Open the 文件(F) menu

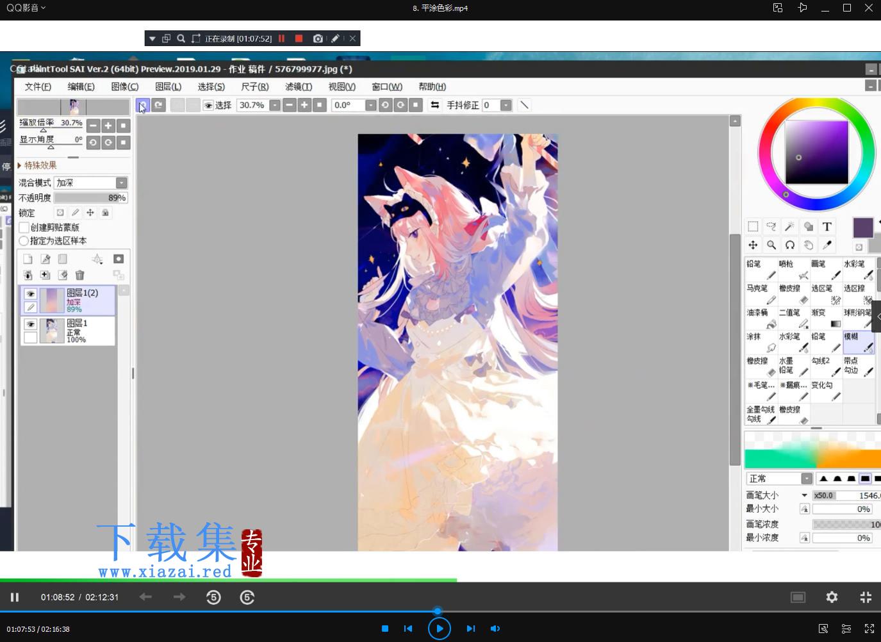(x=38, y=86)
